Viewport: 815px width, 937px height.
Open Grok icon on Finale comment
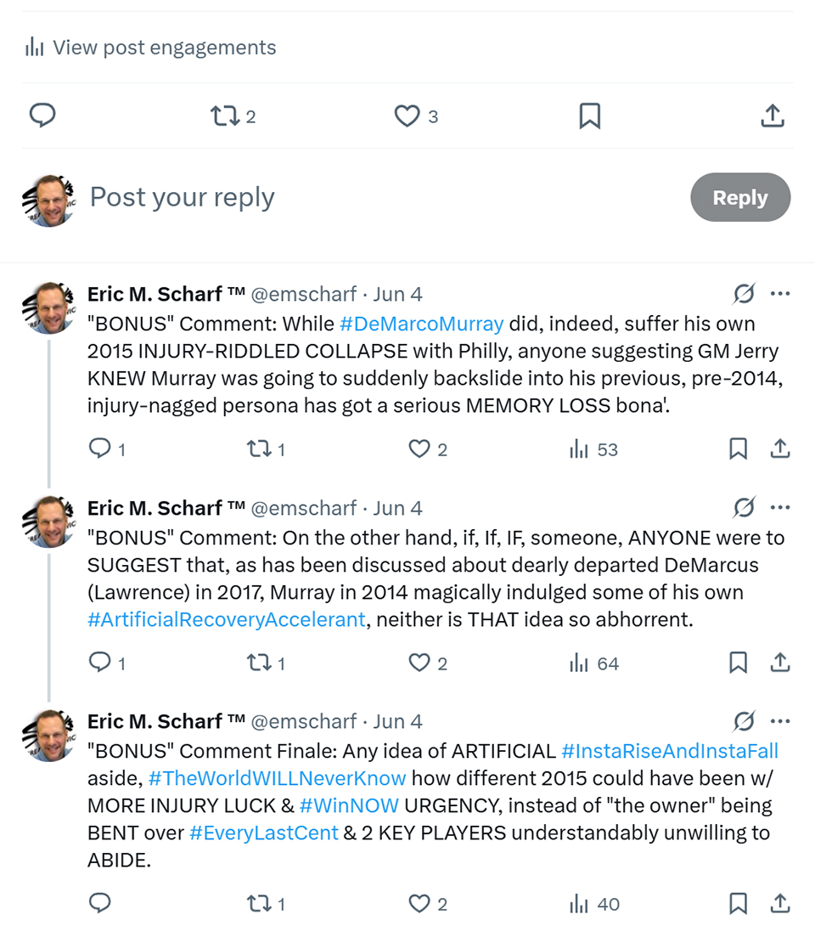click(744, 721)
